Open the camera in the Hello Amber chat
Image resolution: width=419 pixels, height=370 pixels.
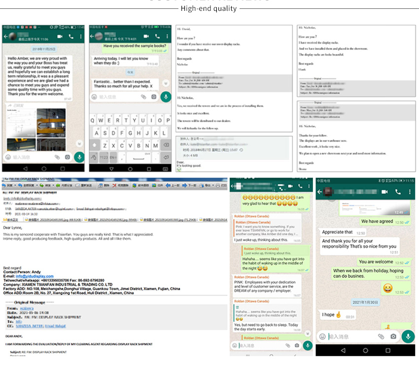click(68, 157)
